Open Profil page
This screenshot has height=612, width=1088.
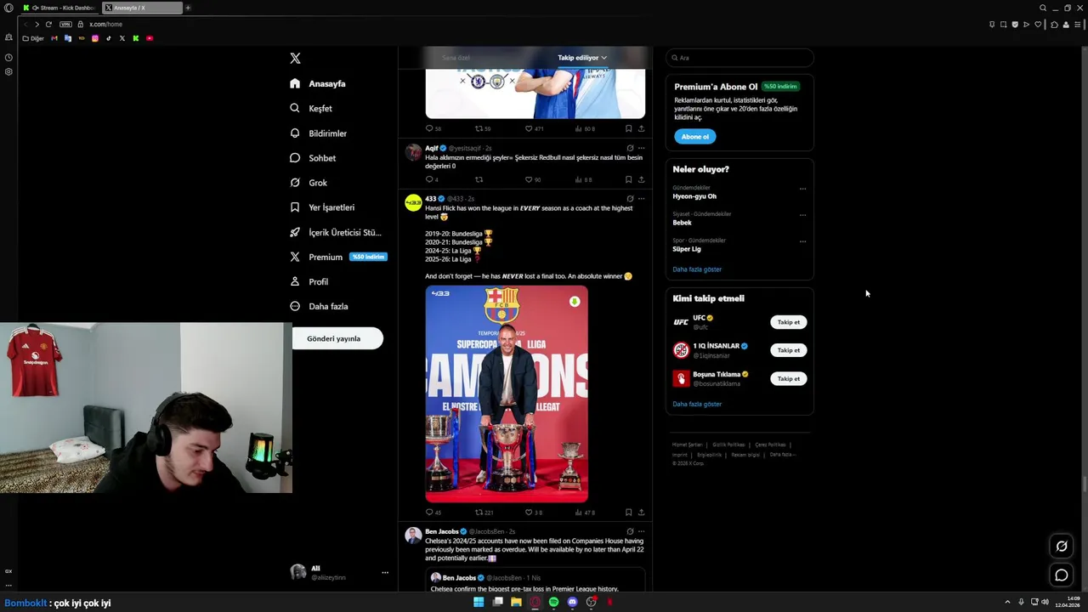(309, 281)
